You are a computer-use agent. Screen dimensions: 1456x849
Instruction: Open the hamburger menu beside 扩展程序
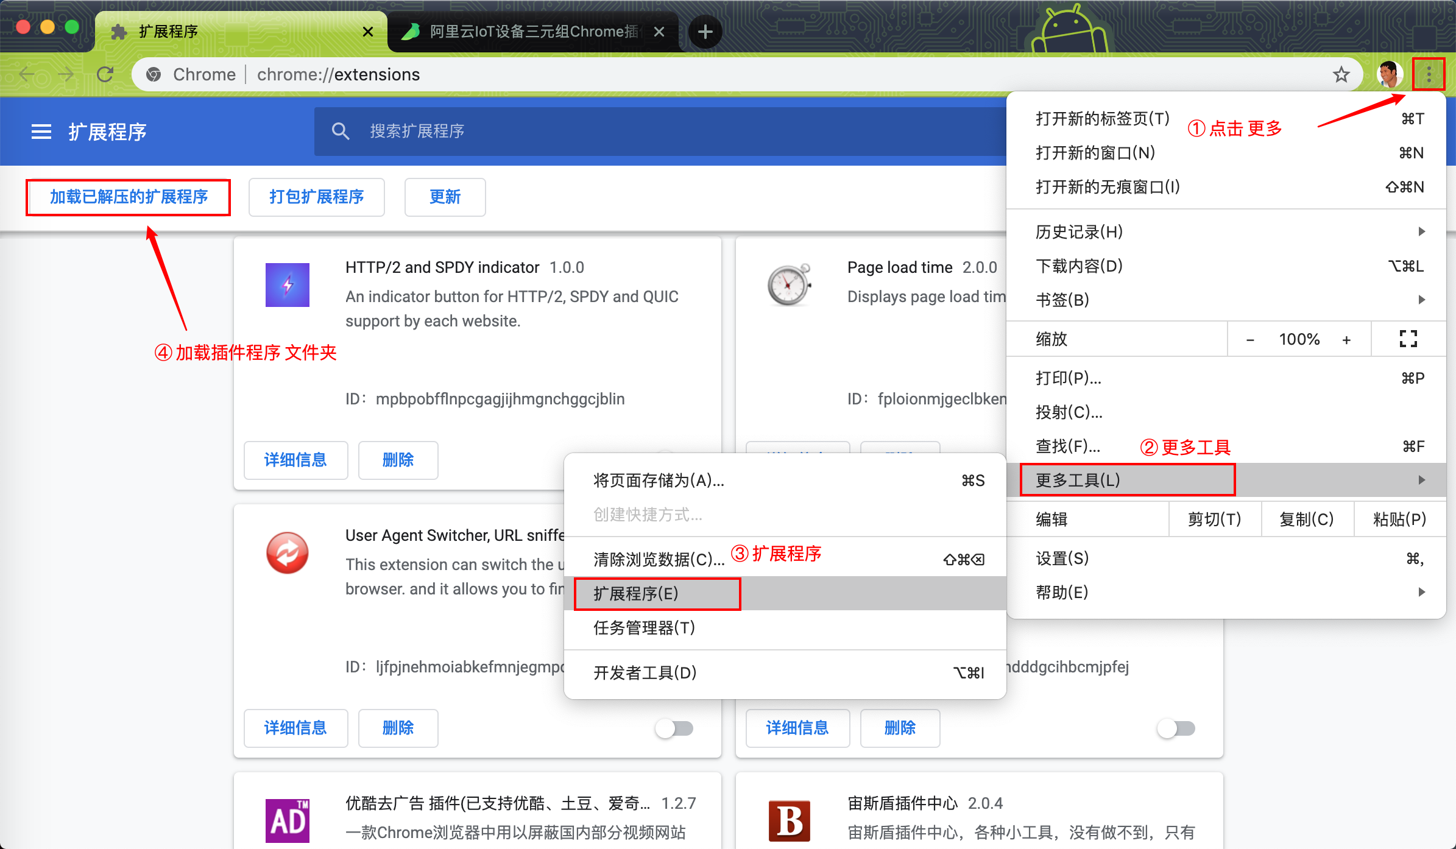tap(41, 132)
